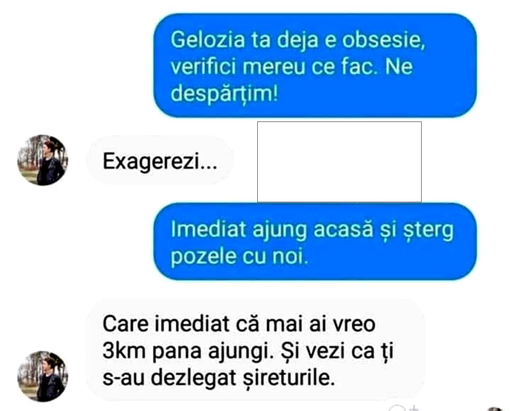Open the profile picture beside Exagerezi...
511x411 pixels.
[x=43, y=160]
